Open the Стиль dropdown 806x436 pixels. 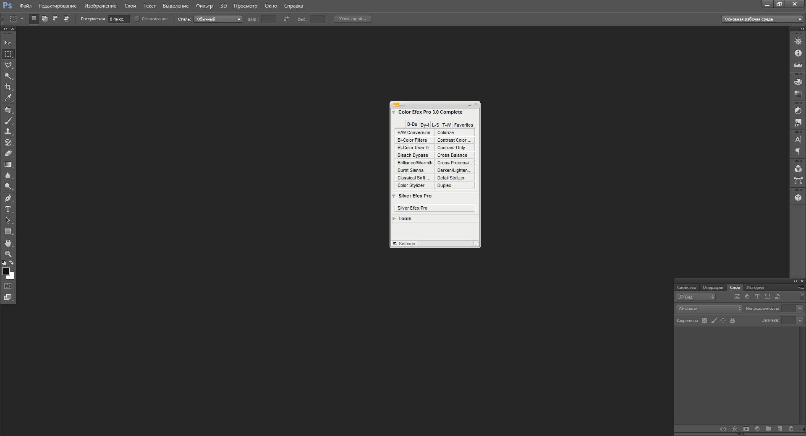point(217,19)
